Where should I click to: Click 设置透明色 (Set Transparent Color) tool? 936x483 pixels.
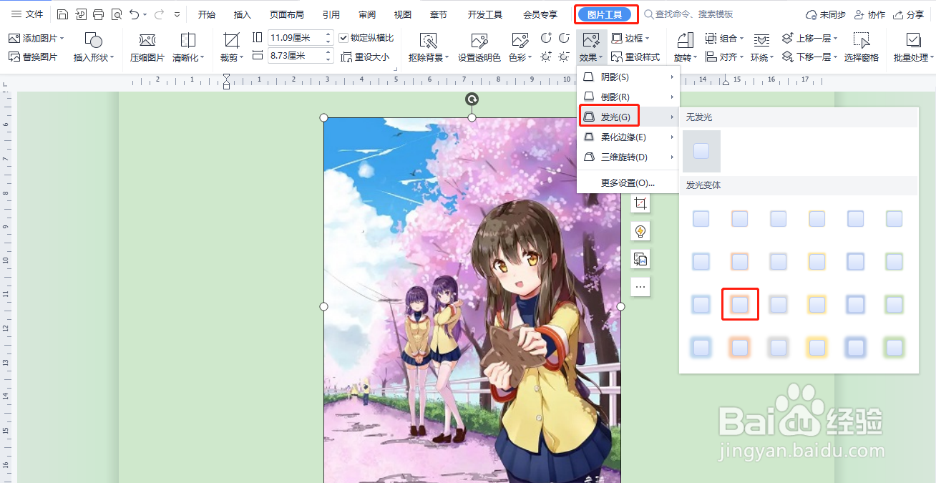479,48
